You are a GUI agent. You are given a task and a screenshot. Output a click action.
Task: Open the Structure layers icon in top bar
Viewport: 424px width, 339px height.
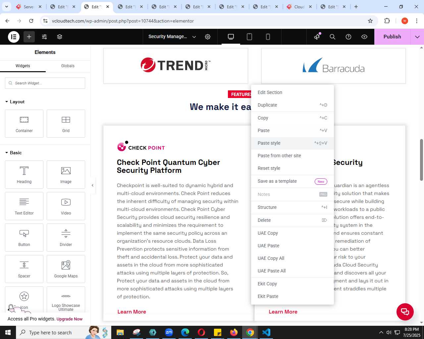click(60, 37)
